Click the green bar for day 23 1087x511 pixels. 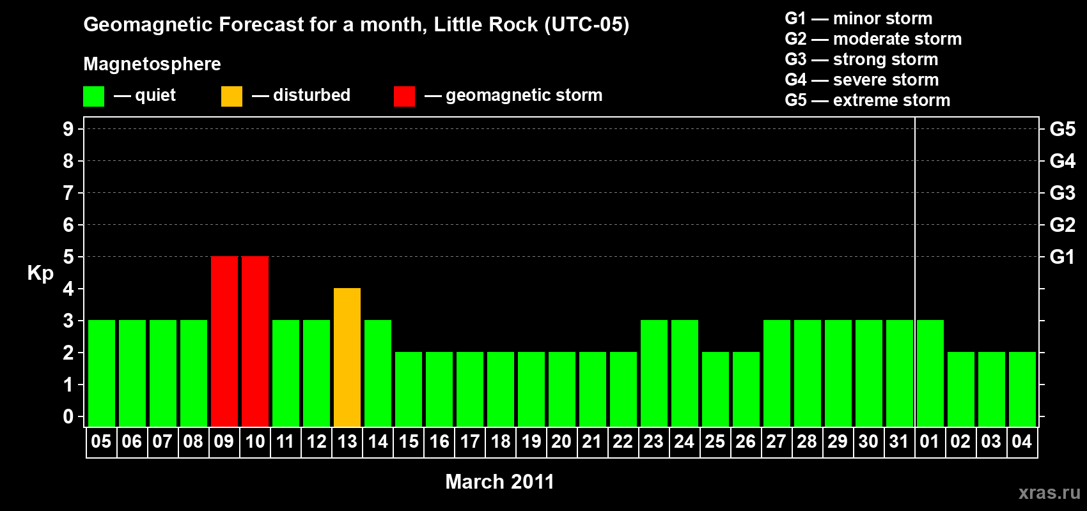[x=654, y=373]
